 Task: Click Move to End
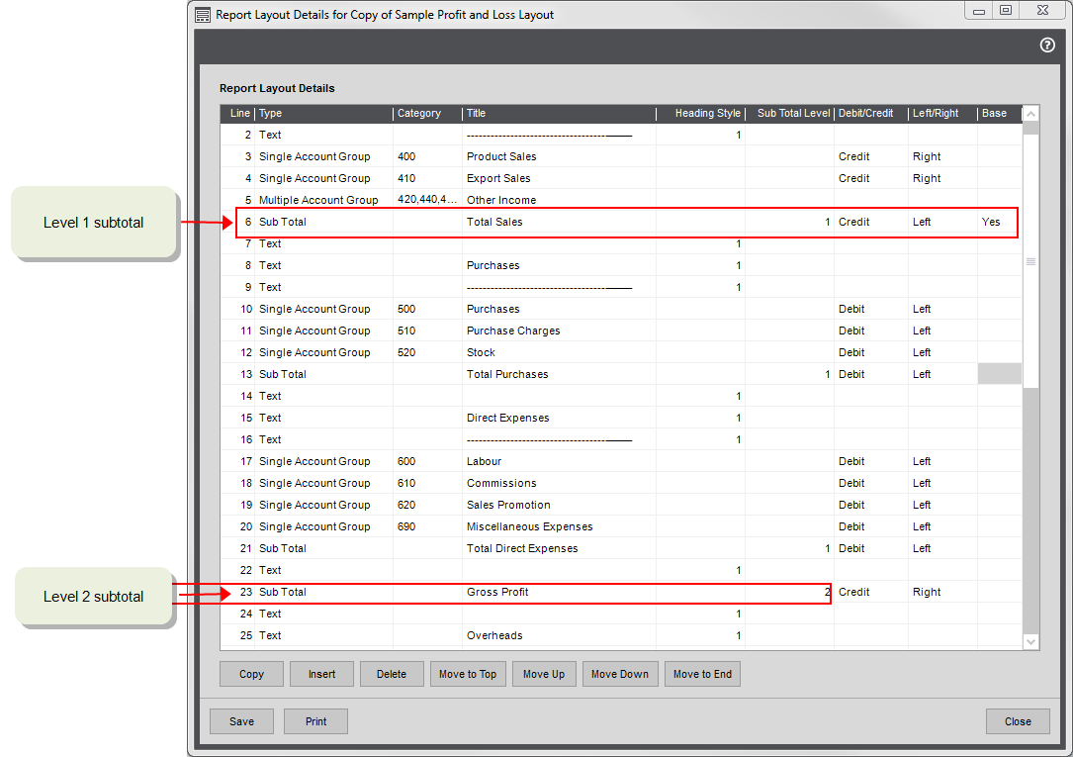(702, 674)
